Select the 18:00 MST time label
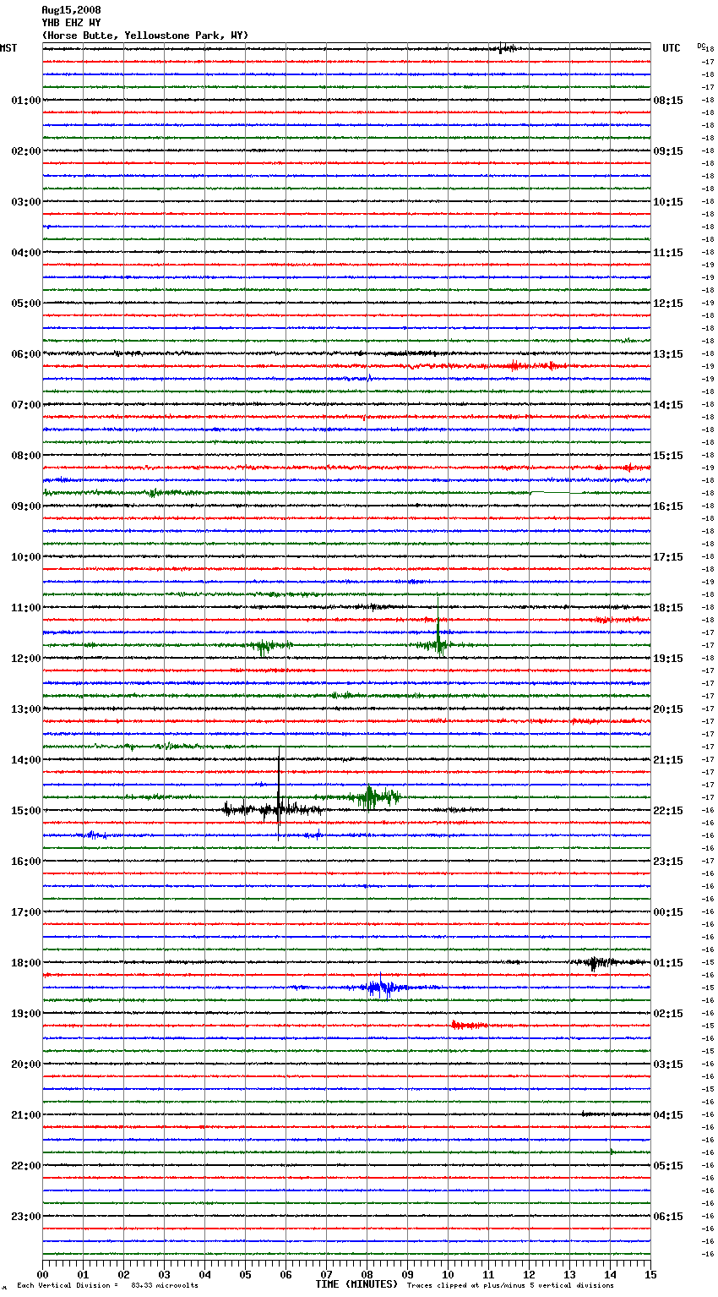Image resolution: width=718 pixels, height=1297 pixels. tap(26, 963)
